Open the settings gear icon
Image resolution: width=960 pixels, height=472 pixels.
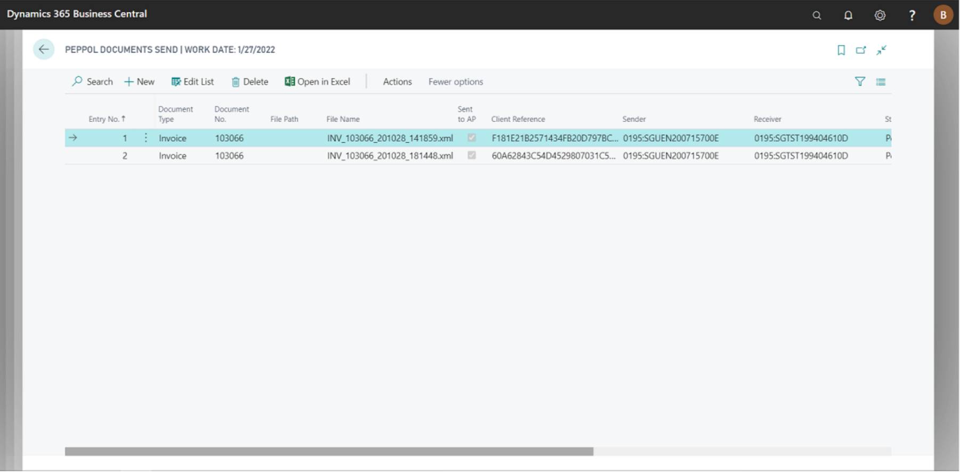pos(880,15)
